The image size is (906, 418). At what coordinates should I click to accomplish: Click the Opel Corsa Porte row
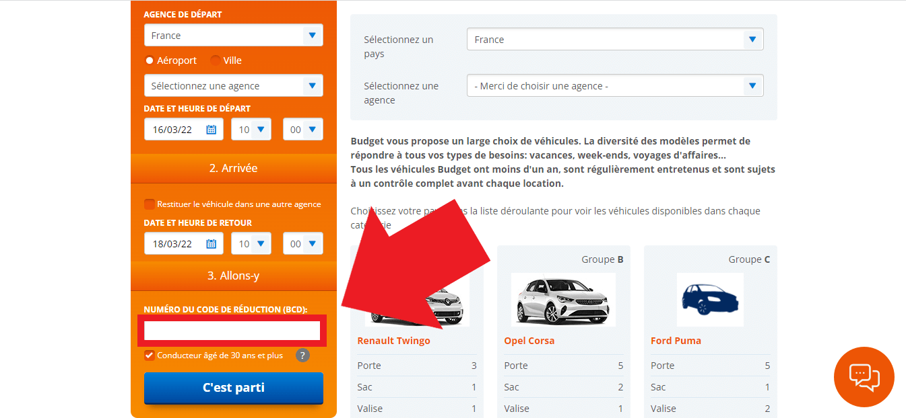[x=563, y=366]
